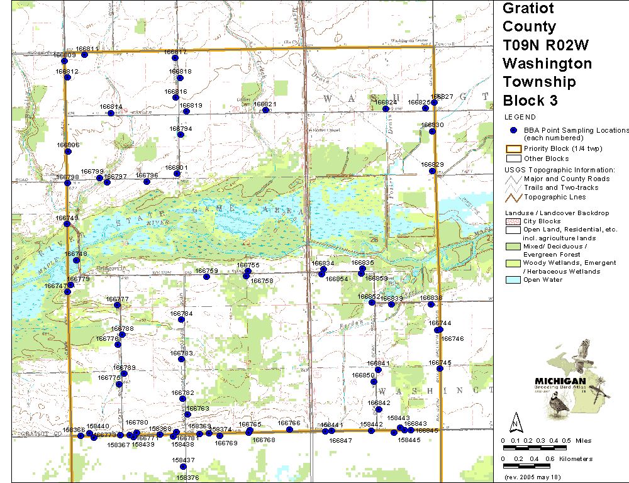
Task: Click the Woody Wetlands legend swatch
Action: [514, 263]
